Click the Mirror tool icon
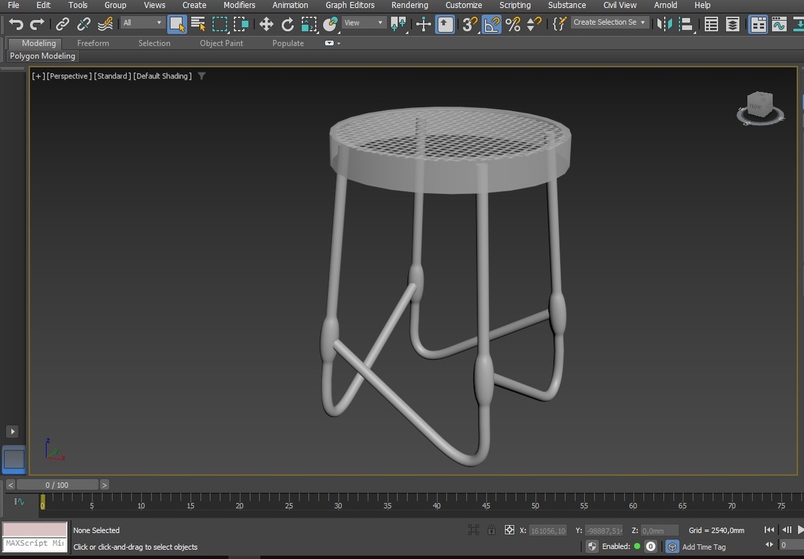This screenshot has width=804, height=559. 664,24
